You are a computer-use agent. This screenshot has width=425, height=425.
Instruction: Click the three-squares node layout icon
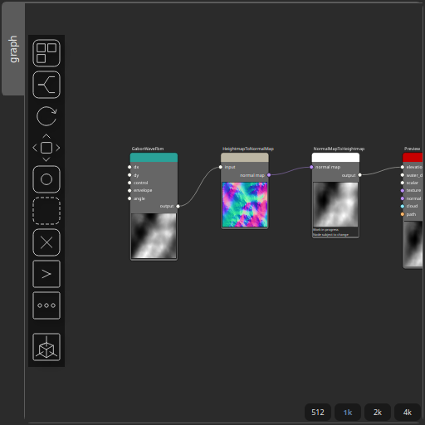46,53
